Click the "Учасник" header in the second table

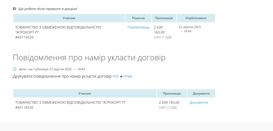[x=85, y=93]
